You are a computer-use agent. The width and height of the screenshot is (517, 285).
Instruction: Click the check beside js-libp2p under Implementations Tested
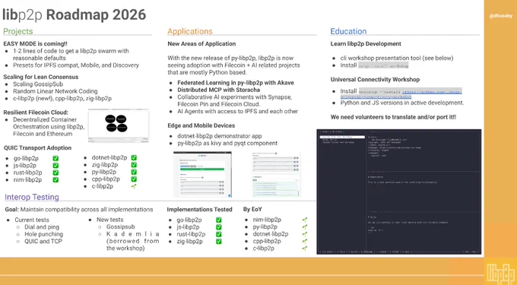pos(219,227)
